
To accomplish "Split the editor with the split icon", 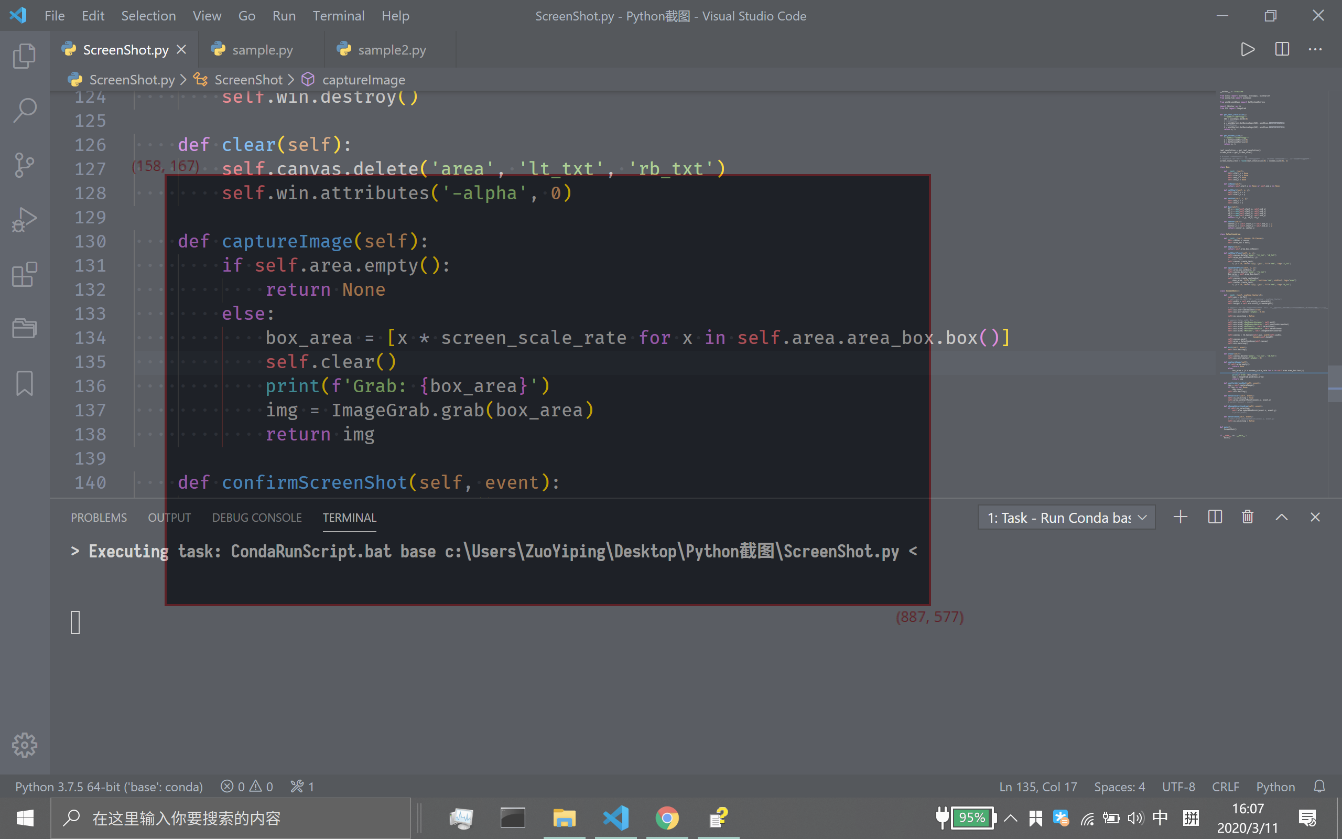I will coord(1282,49).
